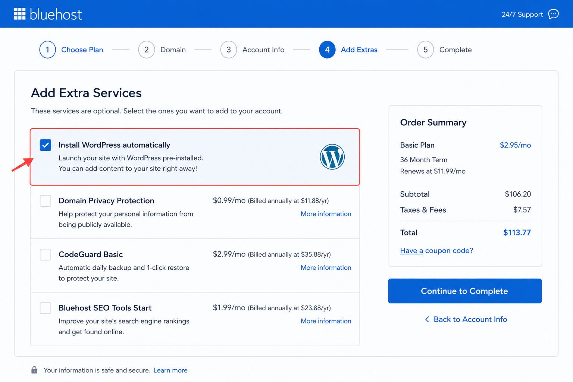
Task: Click the Taxes & Fees $7.57 value
Action: click(x=522, y=210)
